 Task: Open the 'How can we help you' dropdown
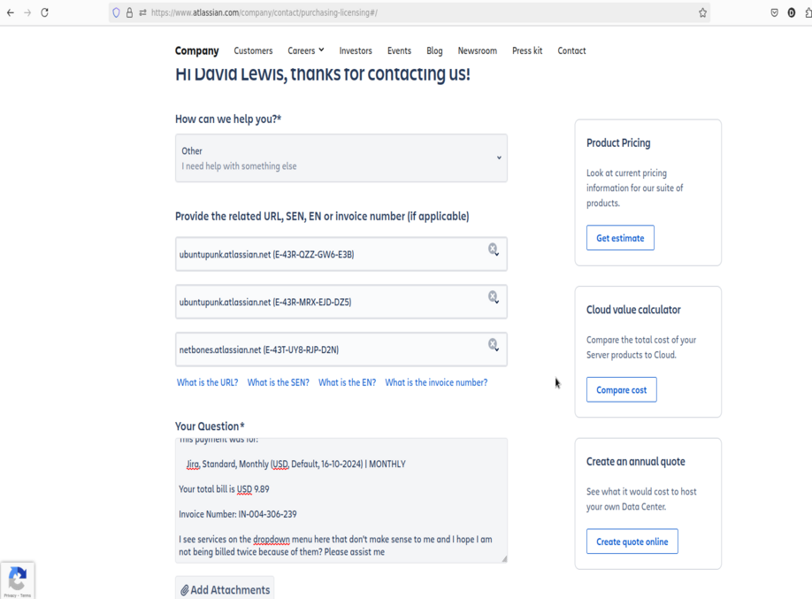click(341, 158)
